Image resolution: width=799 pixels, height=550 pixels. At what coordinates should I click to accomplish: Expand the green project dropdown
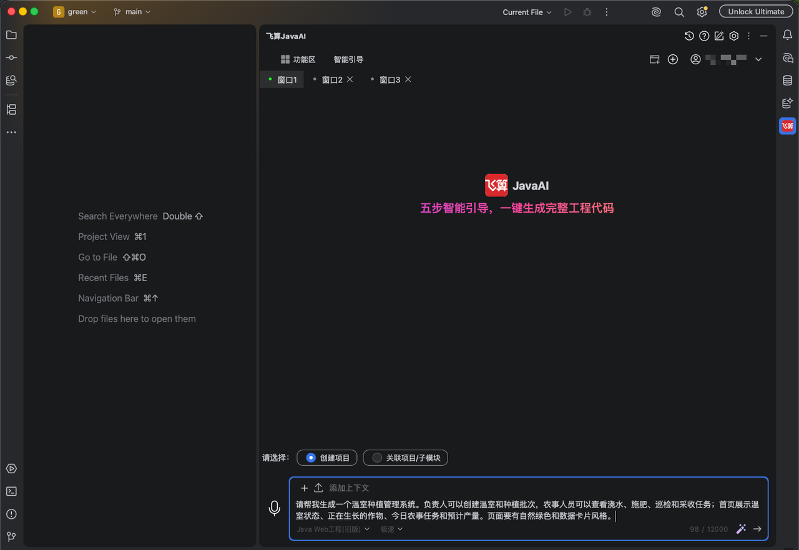tap(76, 12)
